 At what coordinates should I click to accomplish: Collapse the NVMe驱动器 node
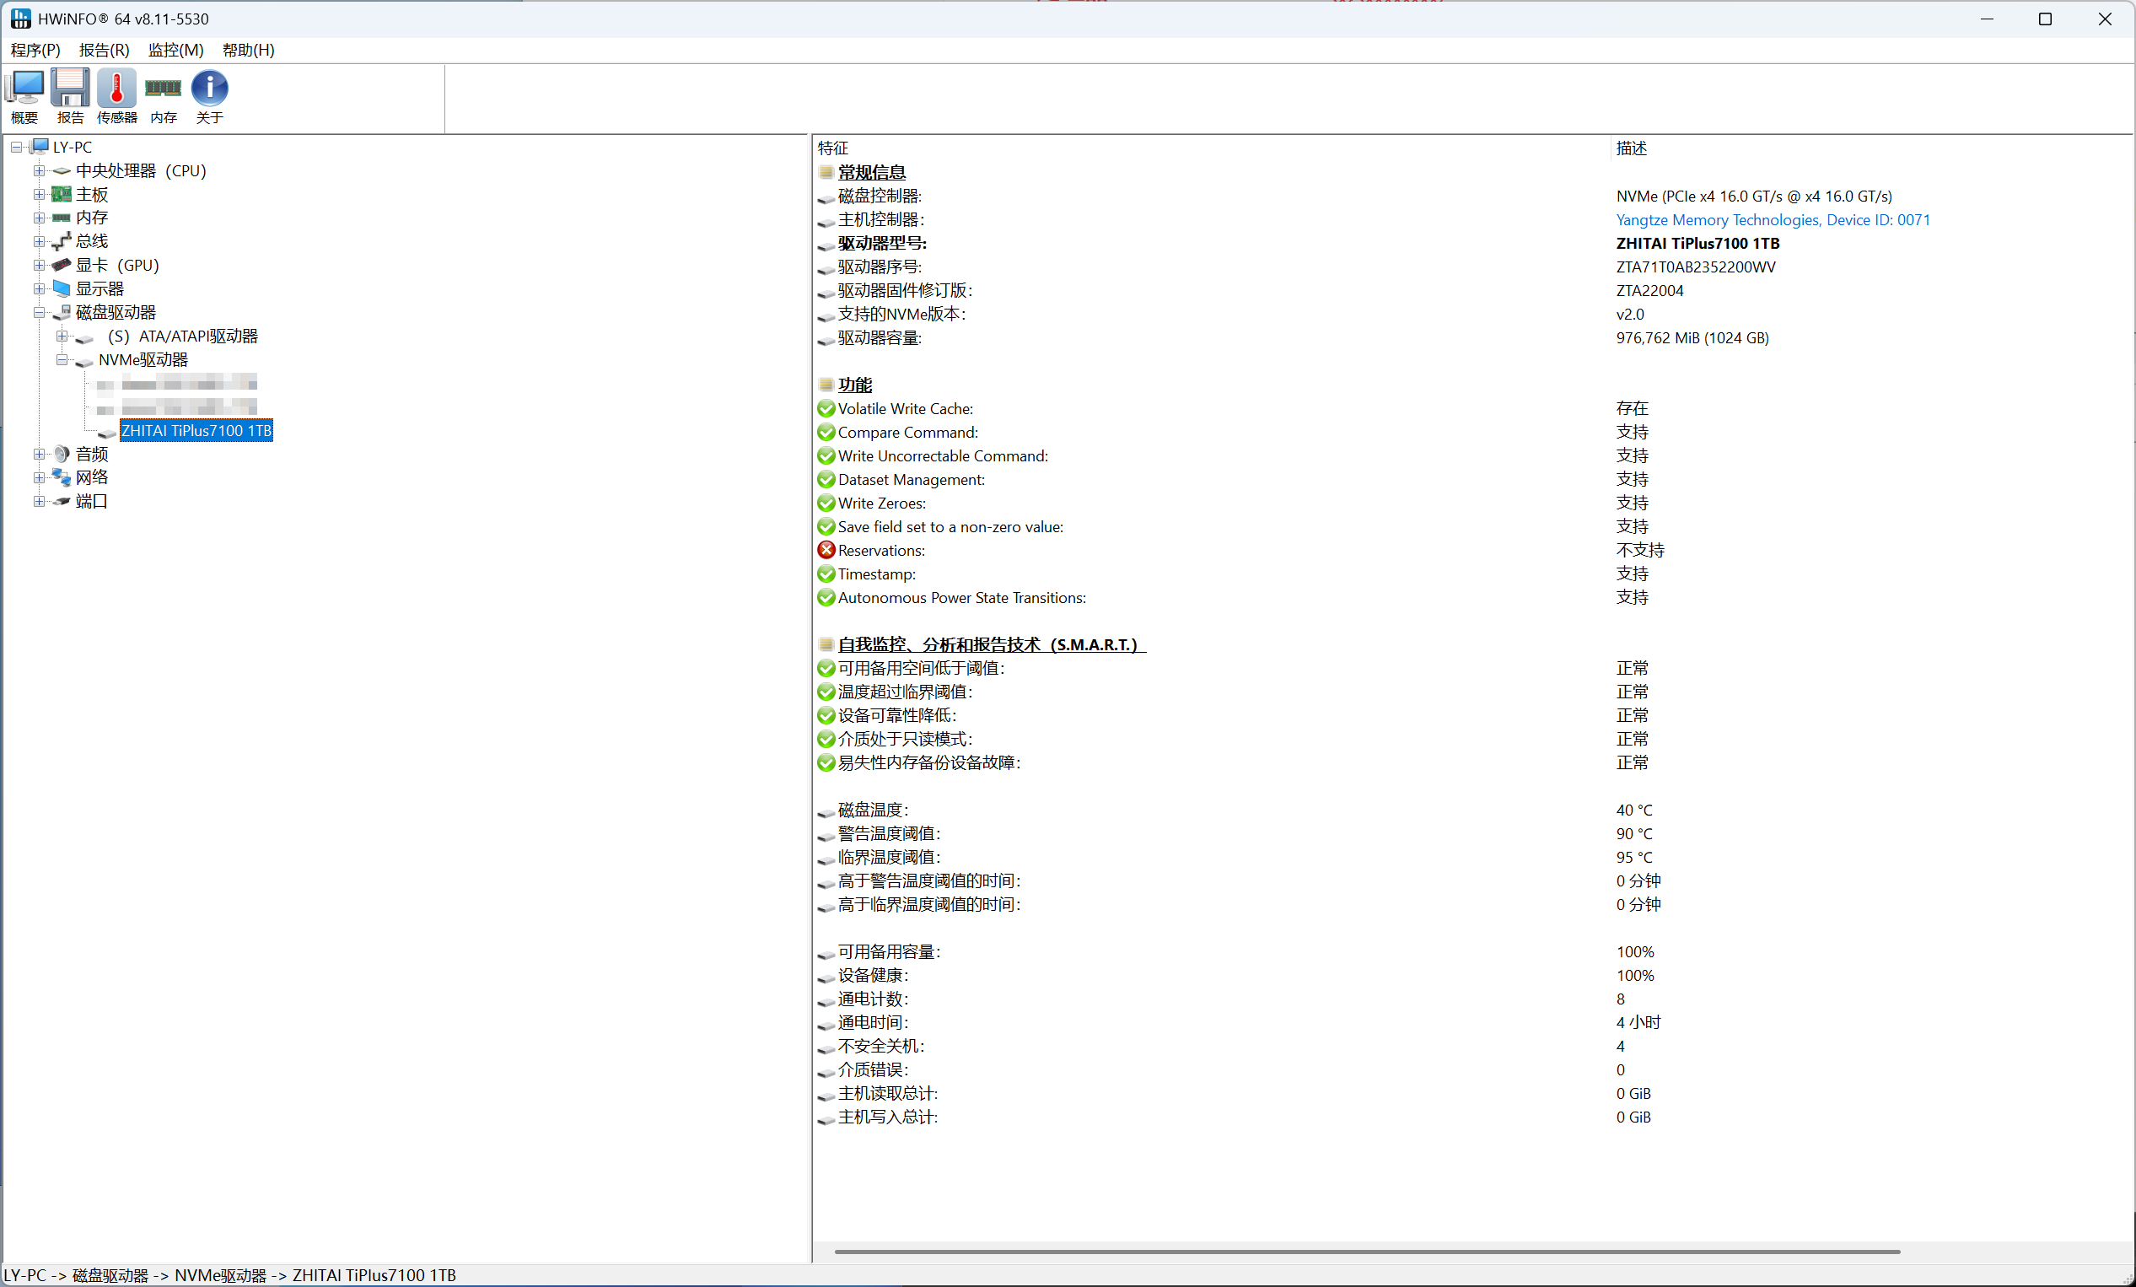(x=62, y=360)
